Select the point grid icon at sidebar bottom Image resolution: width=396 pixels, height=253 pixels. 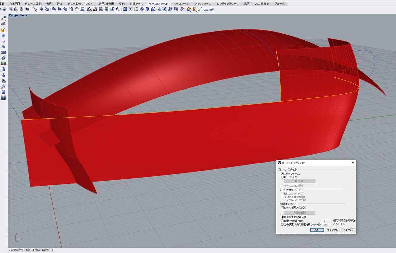(3, 98)
